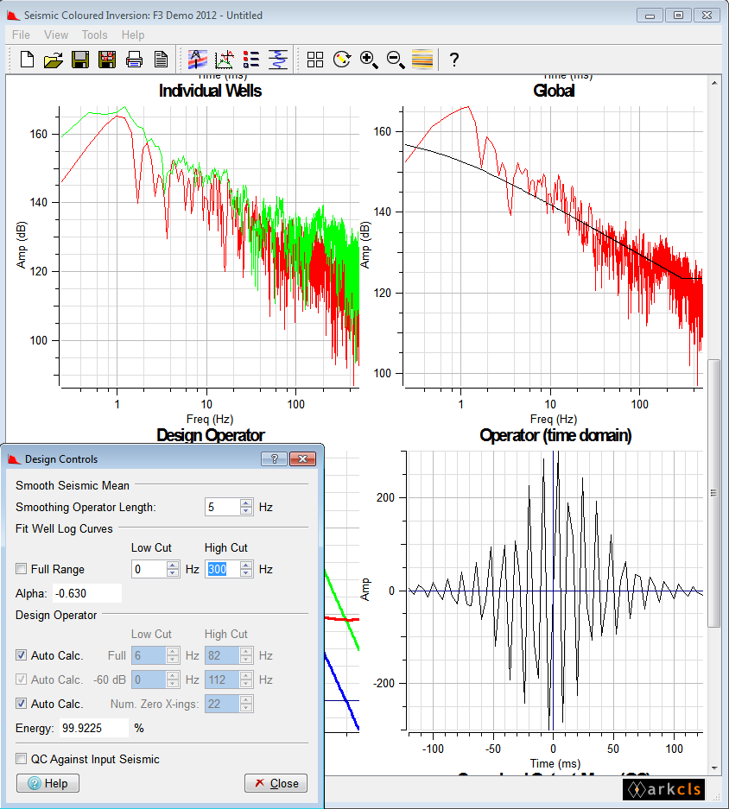729x809 pixels.
Task: Click the scroll down arrow of main window
Action: [x=714, y=768]
